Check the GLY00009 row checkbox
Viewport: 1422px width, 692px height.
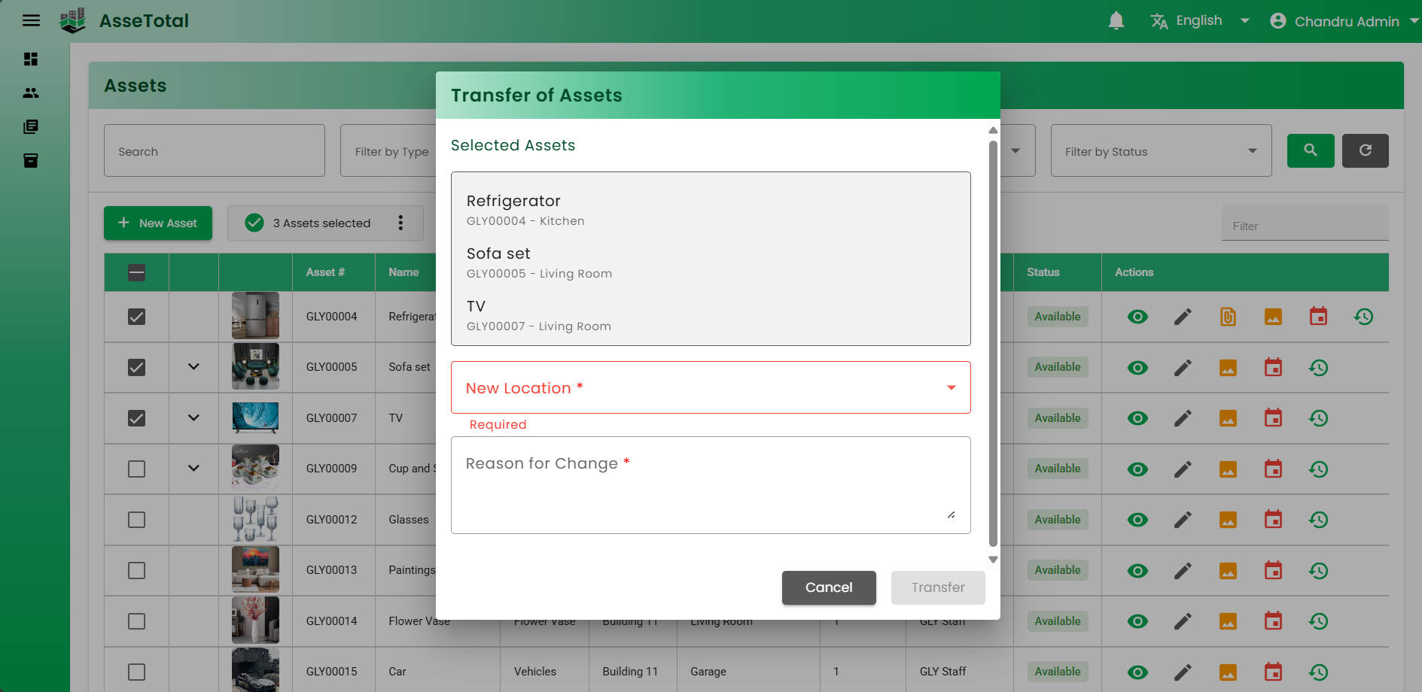point(136,469)
